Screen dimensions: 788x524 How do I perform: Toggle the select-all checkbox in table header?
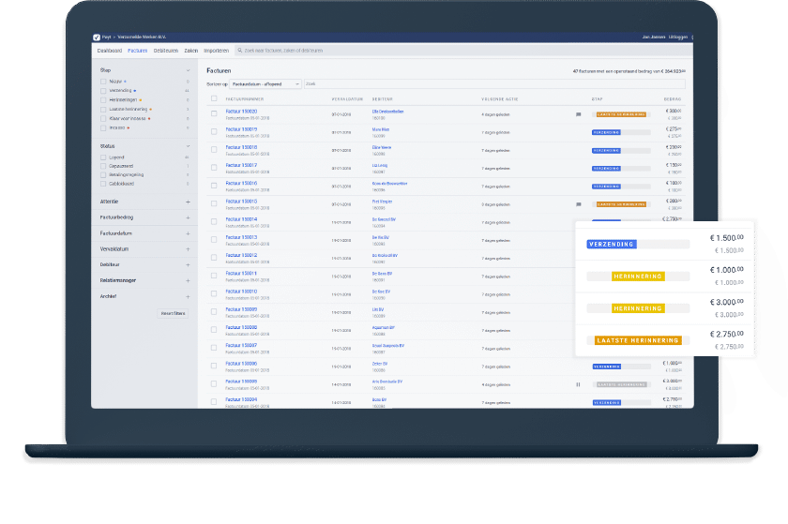coord(214,98)
